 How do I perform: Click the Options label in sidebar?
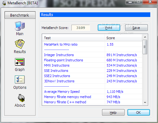(x=20, y=88)
